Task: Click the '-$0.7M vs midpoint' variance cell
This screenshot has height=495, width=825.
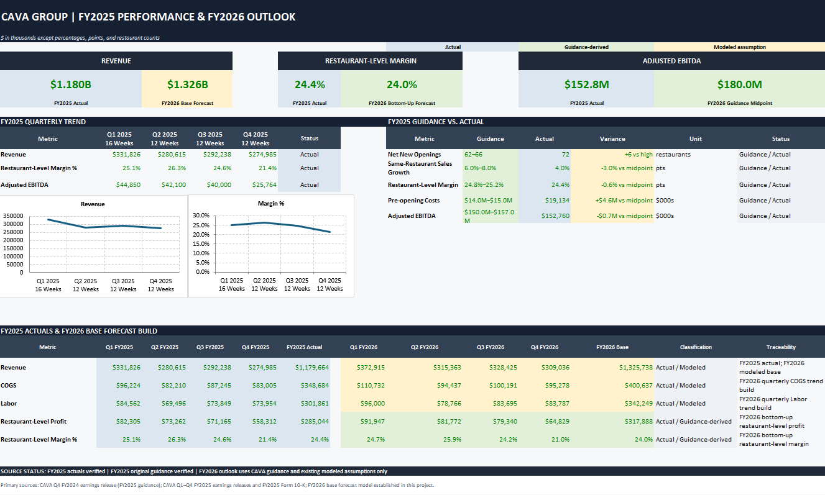Action: [612, 216]
